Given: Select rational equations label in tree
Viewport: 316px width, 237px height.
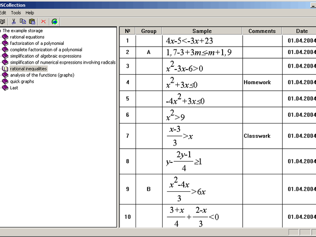Looking at the screenshot, I should pyautogui.click(x=27, y=37).
